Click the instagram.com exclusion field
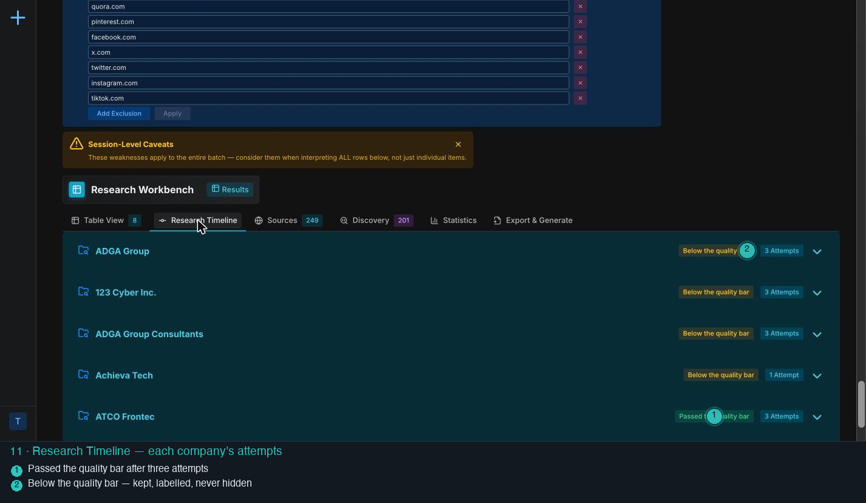The image size is (866, 503). pos(329,83)
